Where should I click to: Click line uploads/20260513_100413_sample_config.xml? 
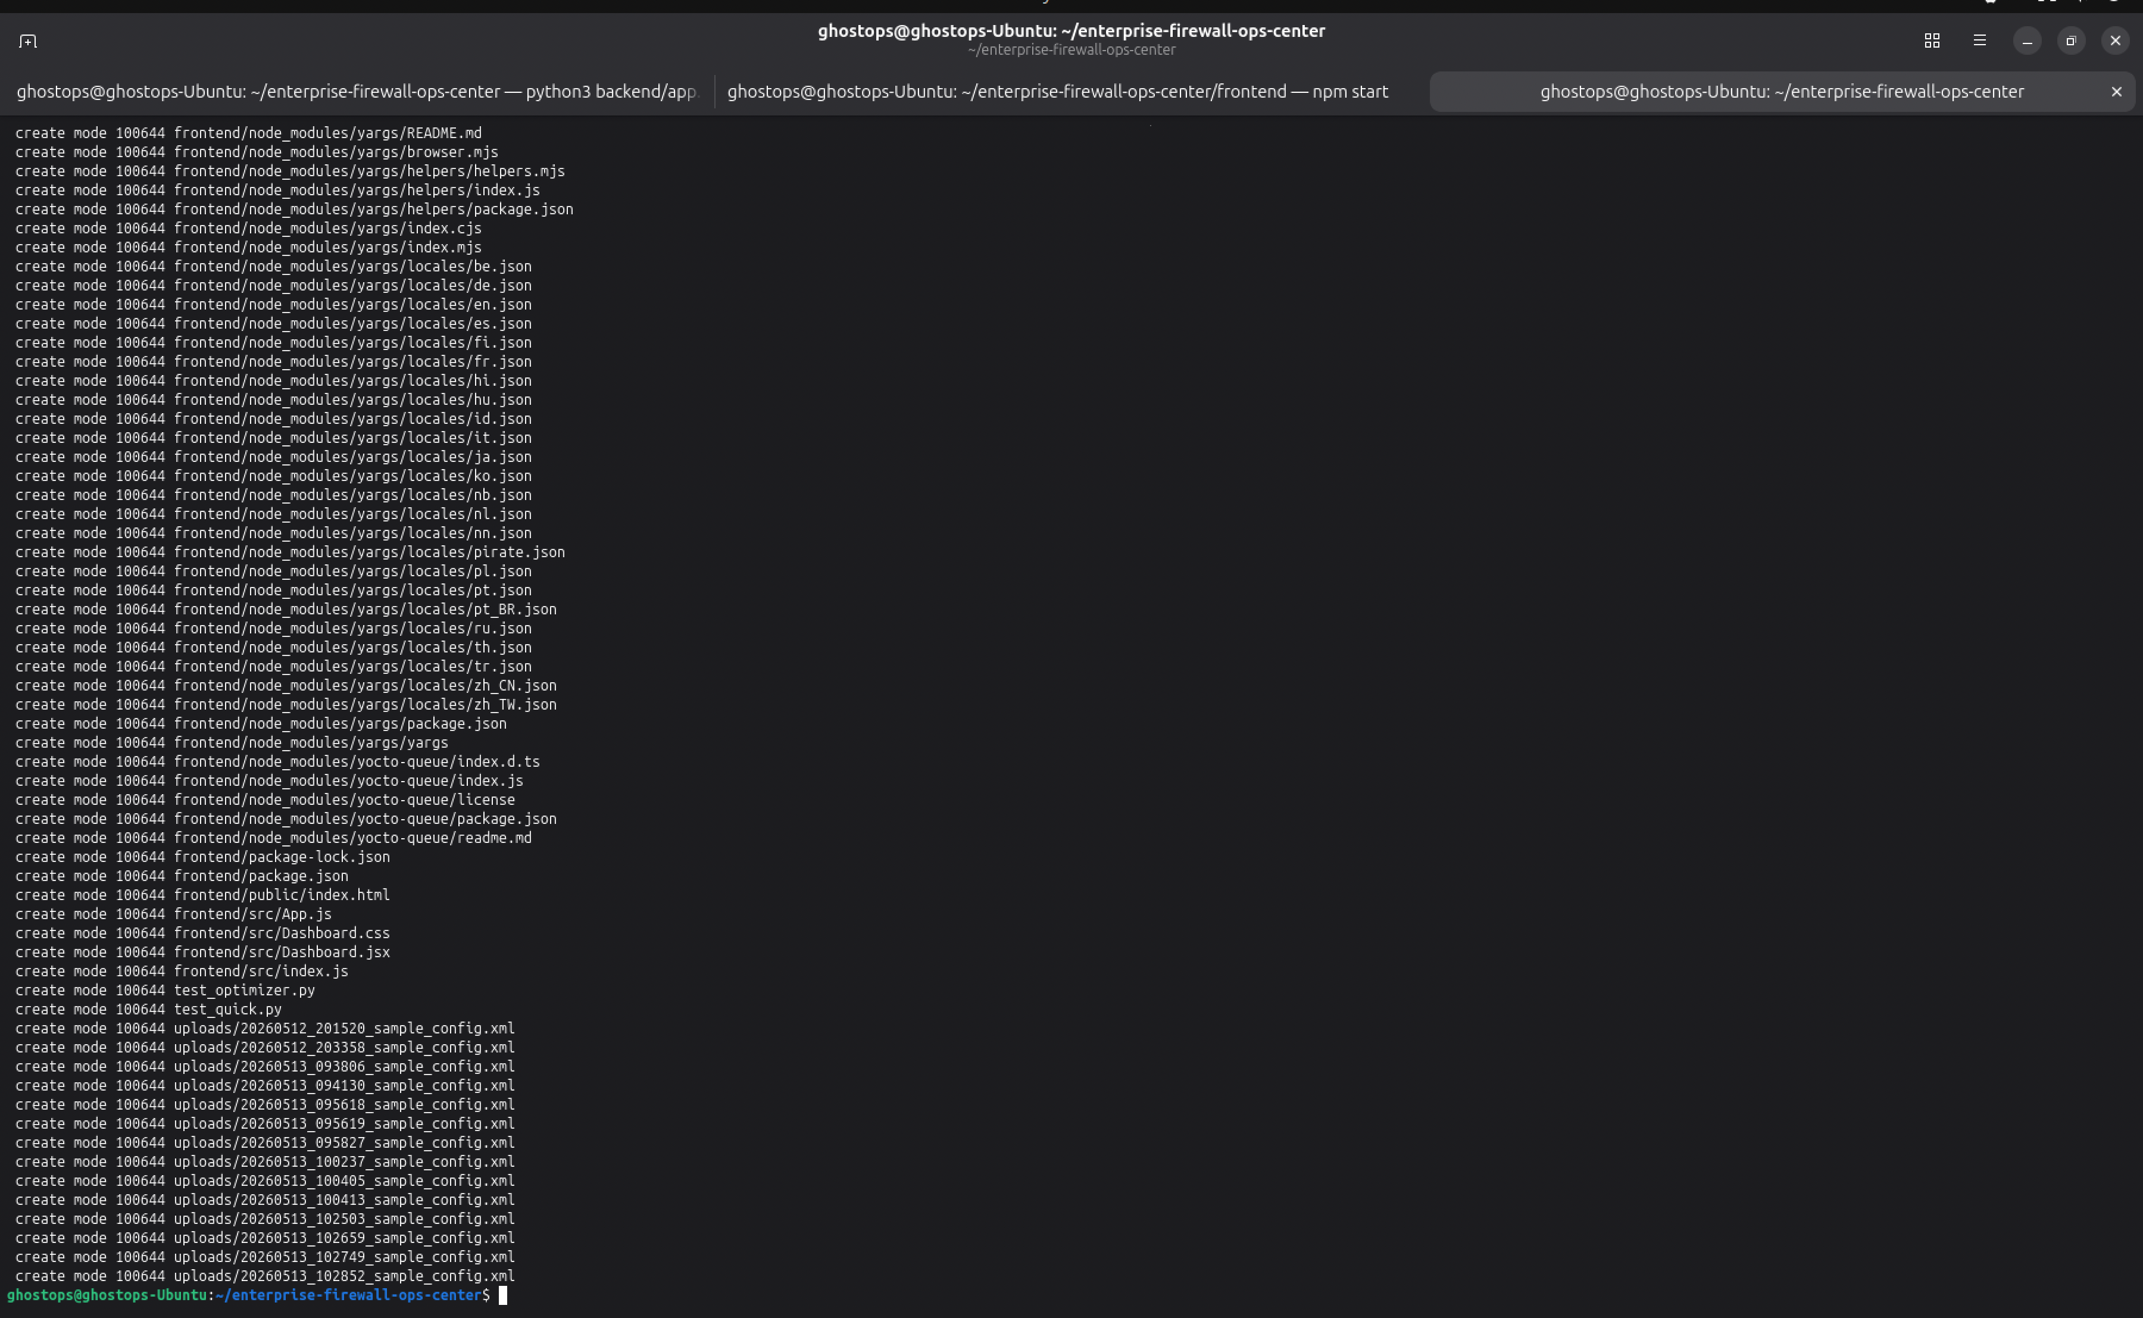coord(265,1200)
